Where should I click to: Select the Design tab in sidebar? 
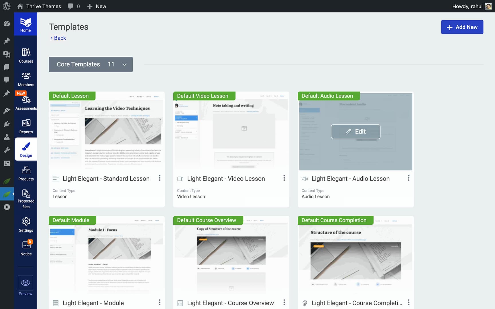coord(26,150)
